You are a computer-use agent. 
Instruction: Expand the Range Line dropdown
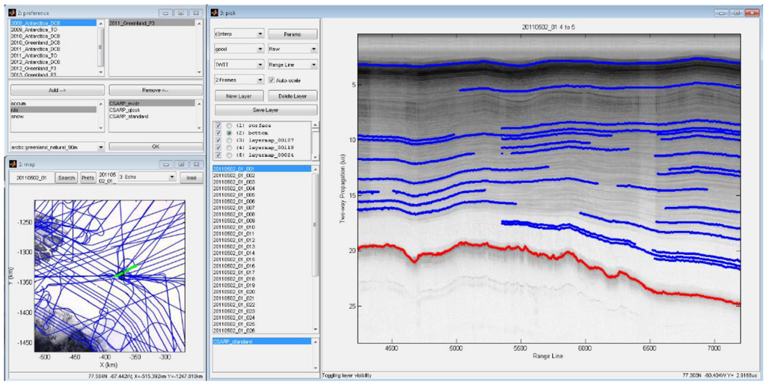tap(292, 64)
